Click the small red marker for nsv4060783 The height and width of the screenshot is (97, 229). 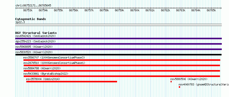(179, 87)
